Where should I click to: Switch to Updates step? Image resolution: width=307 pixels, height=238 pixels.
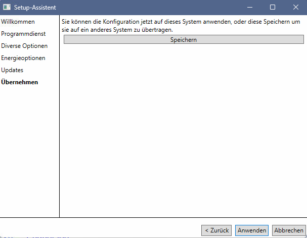point(12,70)
